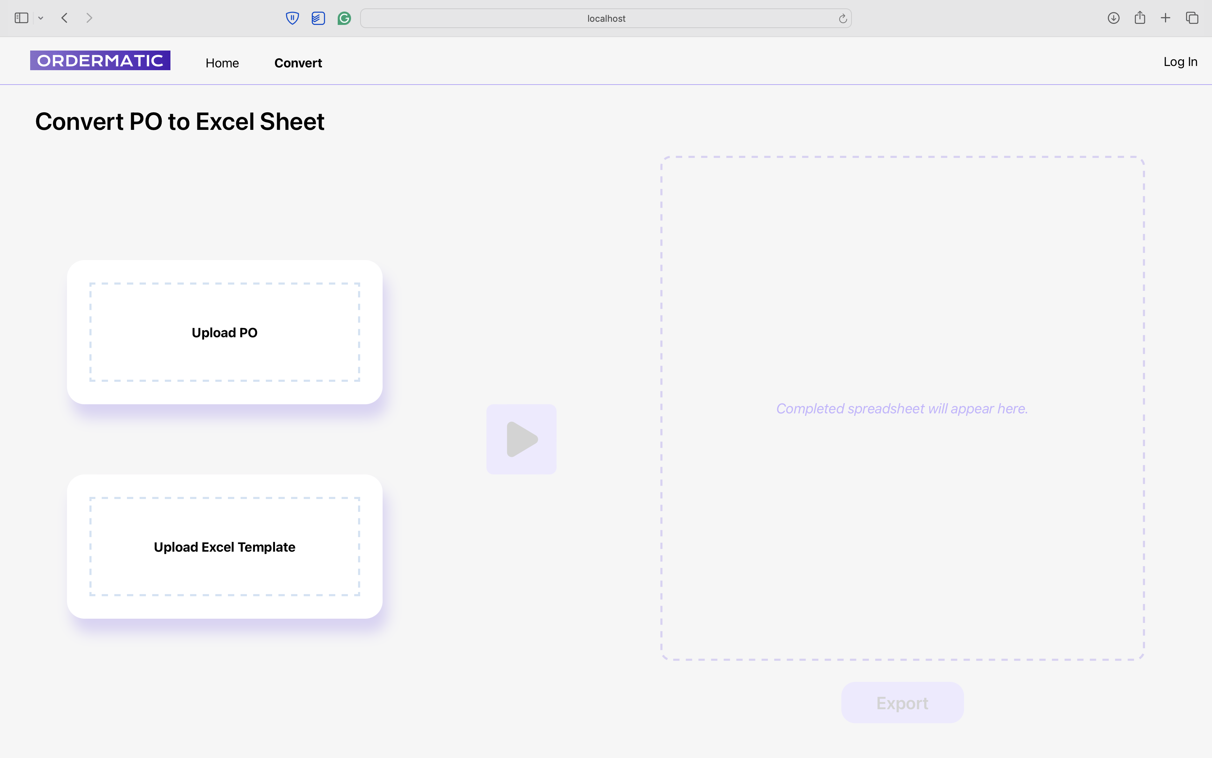The height and width of the screenshot is (758, 1212).
Task: Open a new tab with plus icon
Action: pos(1165,18)
